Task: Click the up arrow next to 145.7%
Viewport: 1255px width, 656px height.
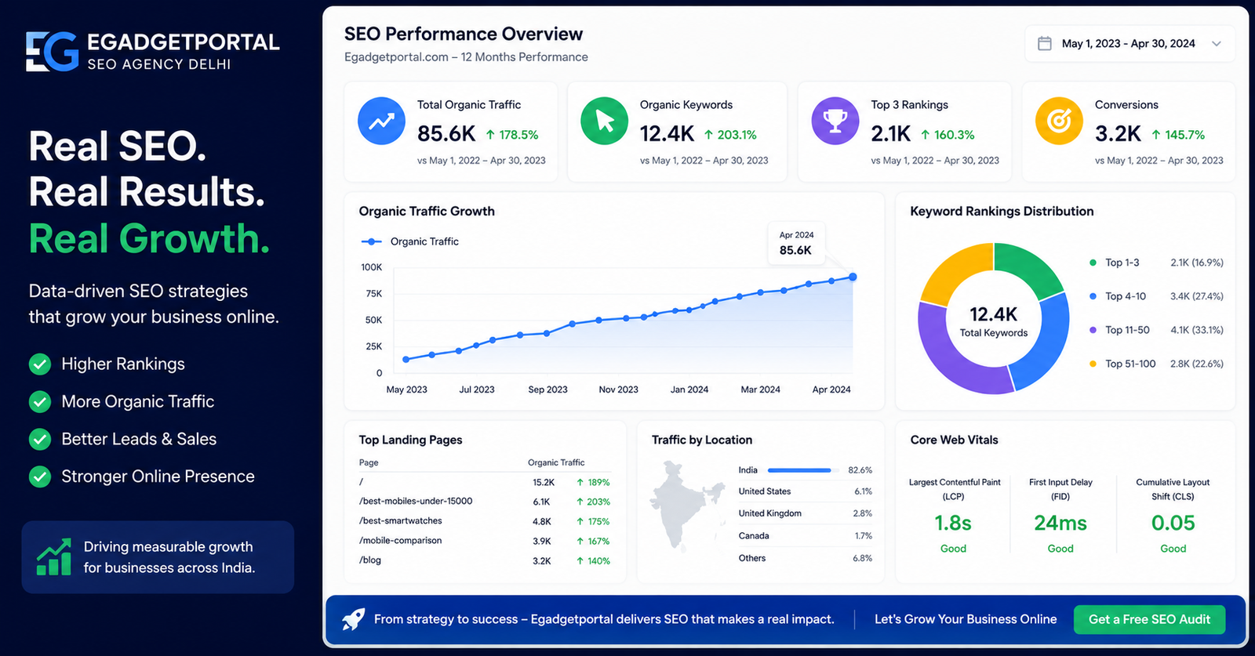Action: (1156, 135)
